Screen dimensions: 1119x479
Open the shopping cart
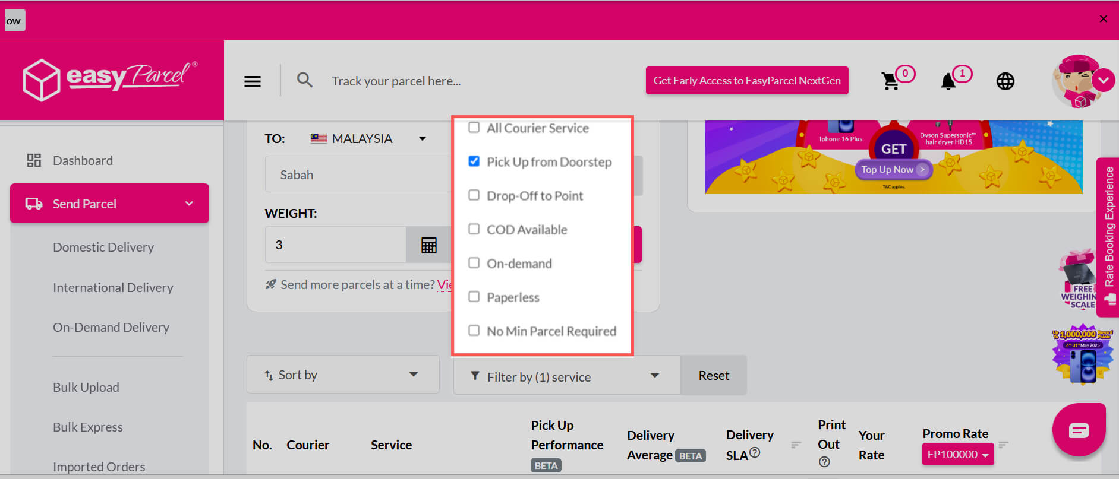pos(890,81)
